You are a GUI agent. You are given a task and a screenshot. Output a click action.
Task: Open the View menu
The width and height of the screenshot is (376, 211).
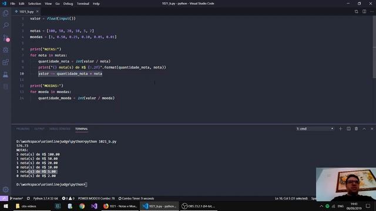point(48,4)
